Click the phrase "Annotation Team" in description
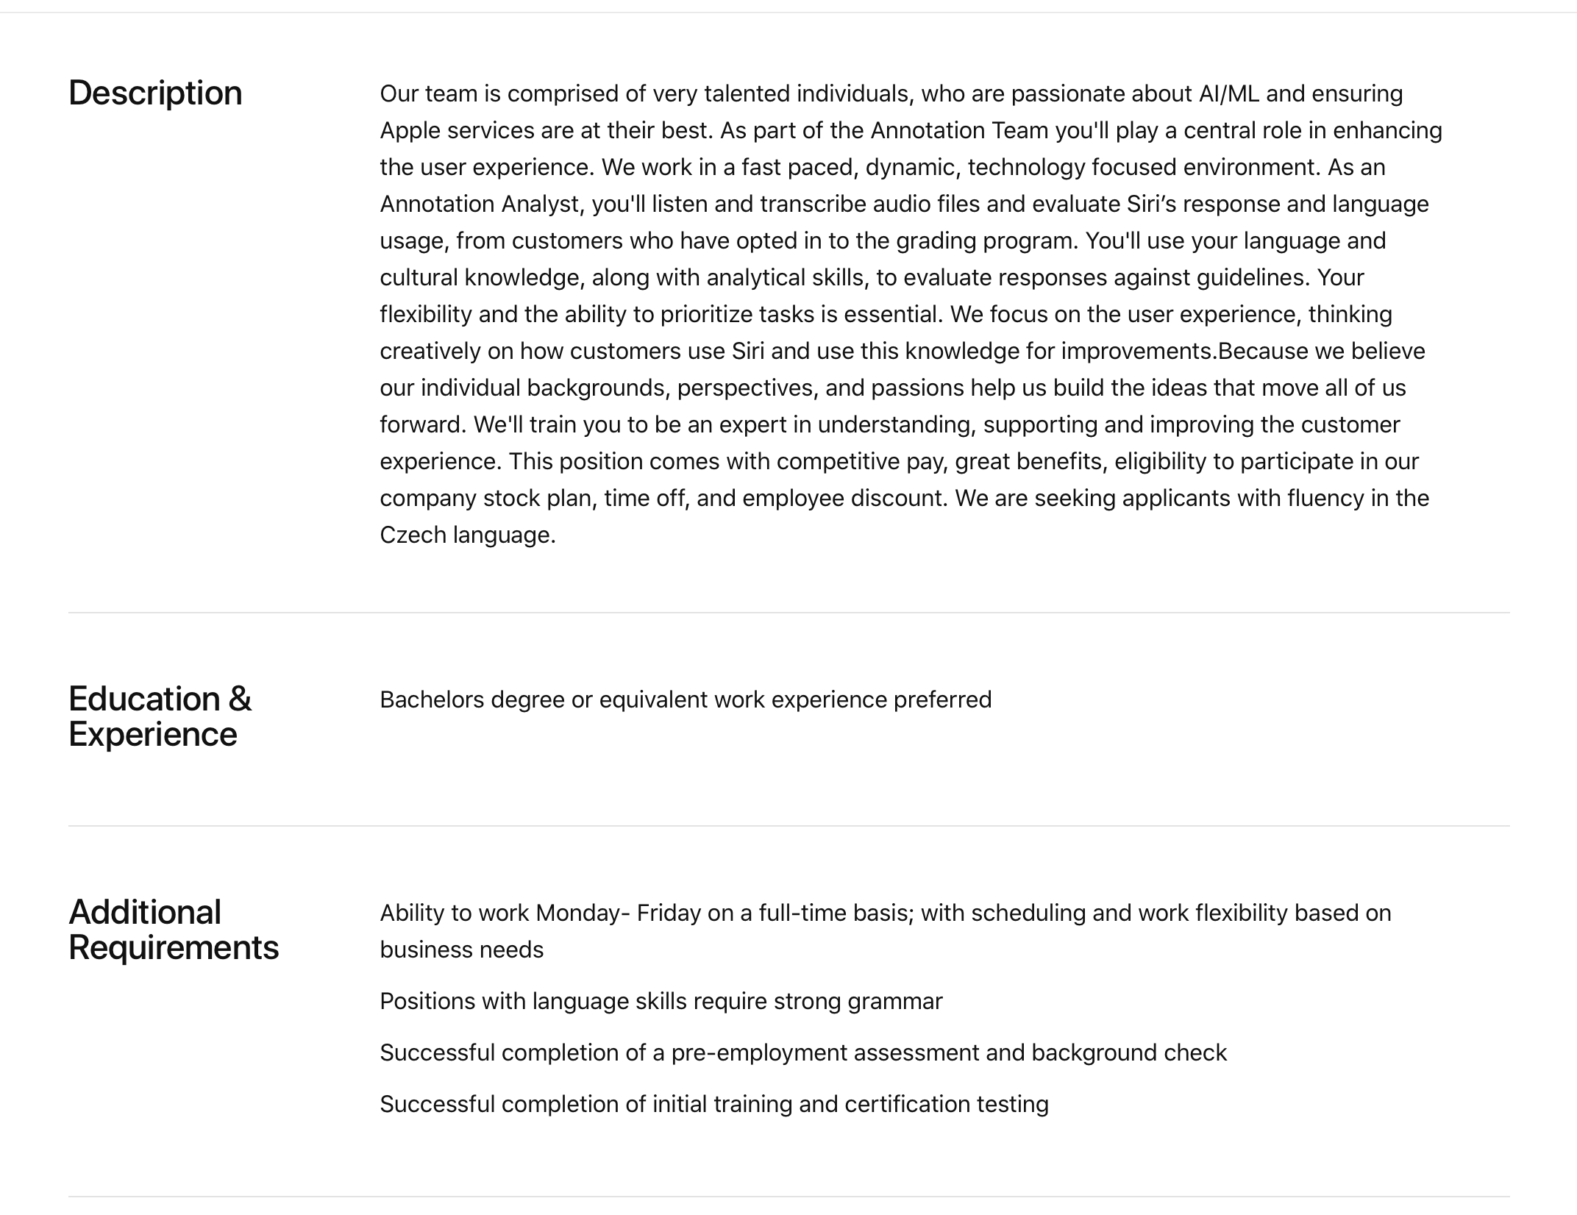Viewport: 1577px width, 1215px height. click(959, 131)
